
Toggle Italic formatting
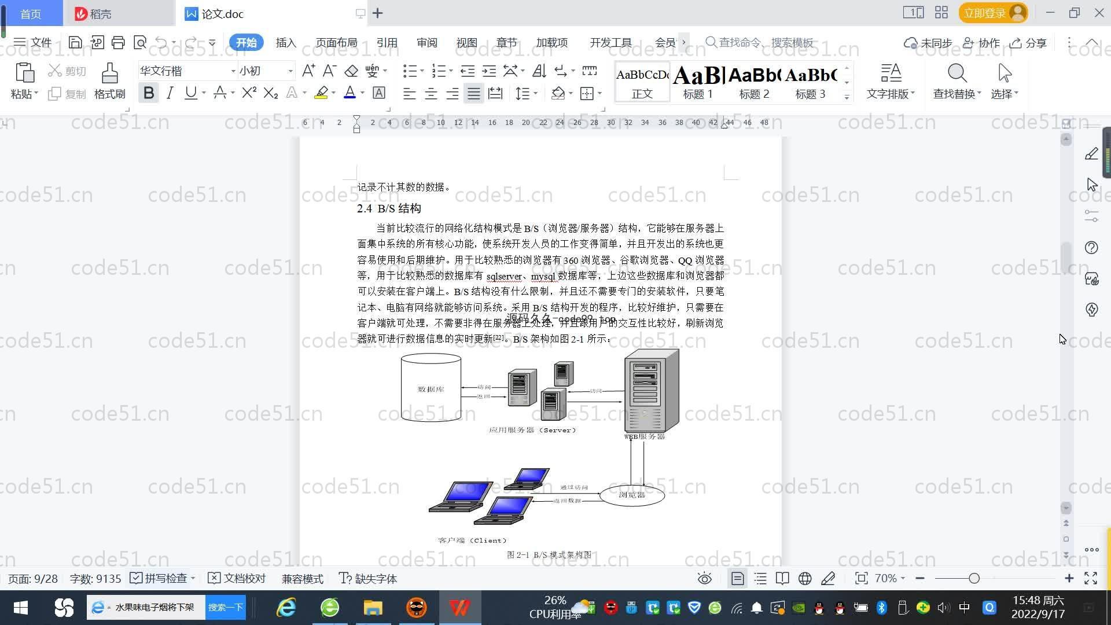[x=170, y=93]
